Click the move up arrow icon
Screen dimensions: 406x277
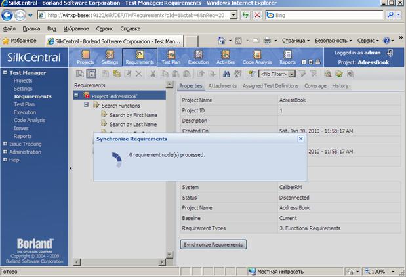[201, 74]
